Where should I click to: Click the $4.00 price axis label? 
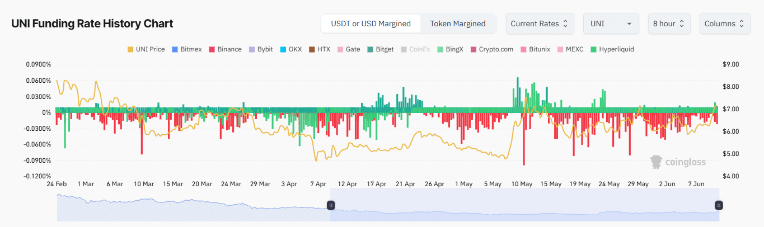click(x=732, y=177)
